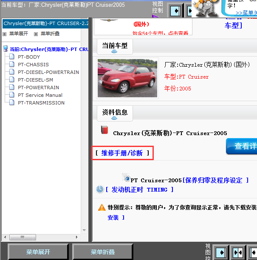Viewport: 257px width, 260px height.
Task: Select PT-TRANSMISSION entry
Action: [41, 103]
